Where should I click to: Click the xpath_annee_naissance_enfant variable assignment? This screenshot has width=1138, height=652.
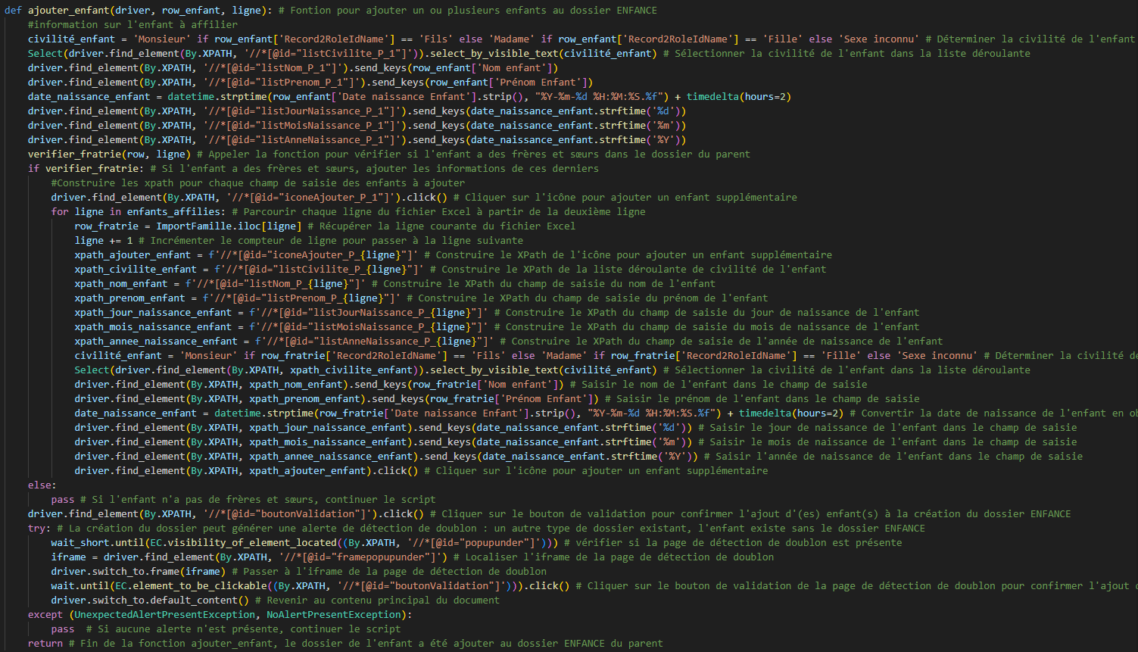[x=155, y=342]
